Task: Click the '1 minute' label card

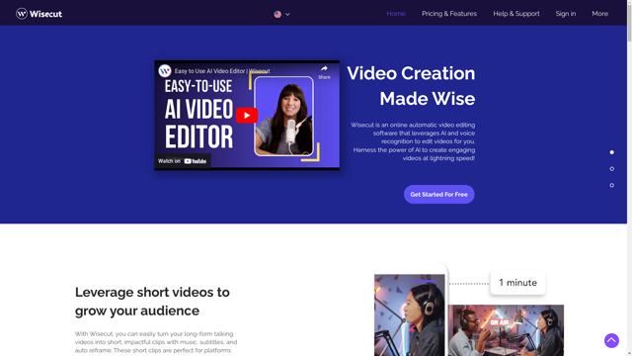Action: [x=517, y=283]
